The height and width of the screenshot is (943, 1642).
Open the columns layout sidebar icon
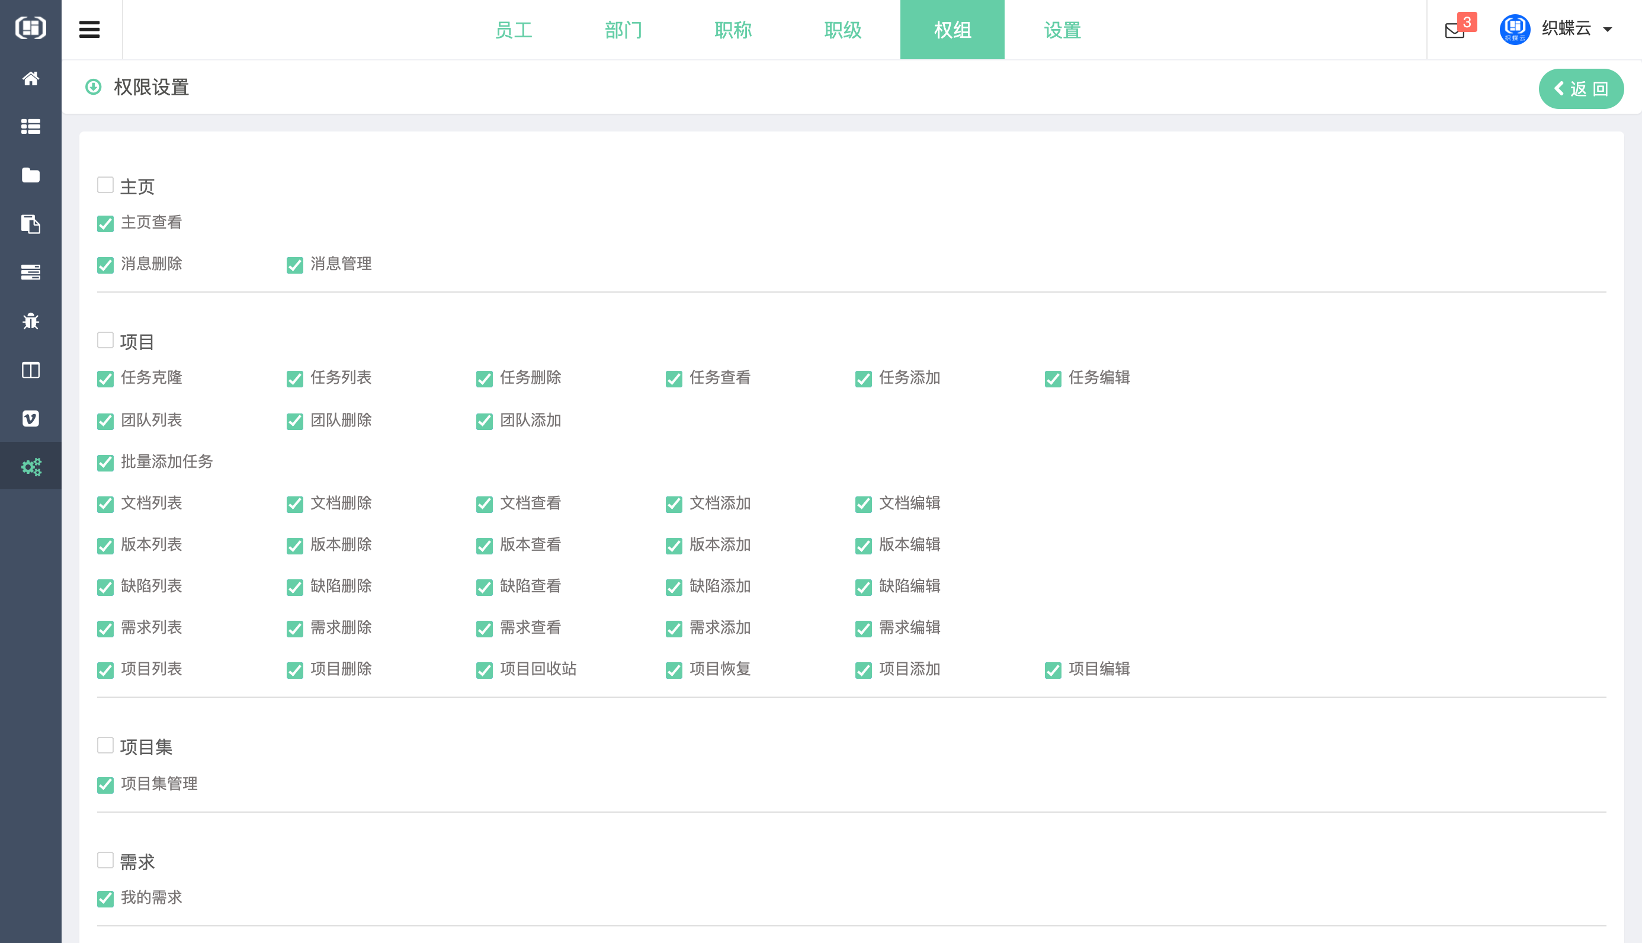click(x=30, y=370)
